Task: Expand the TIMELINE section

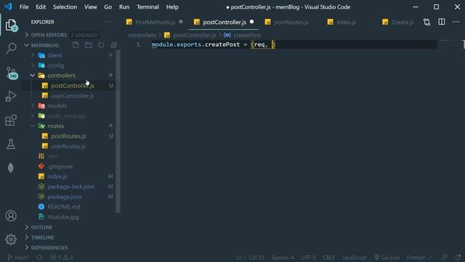Action: (42, 238)
